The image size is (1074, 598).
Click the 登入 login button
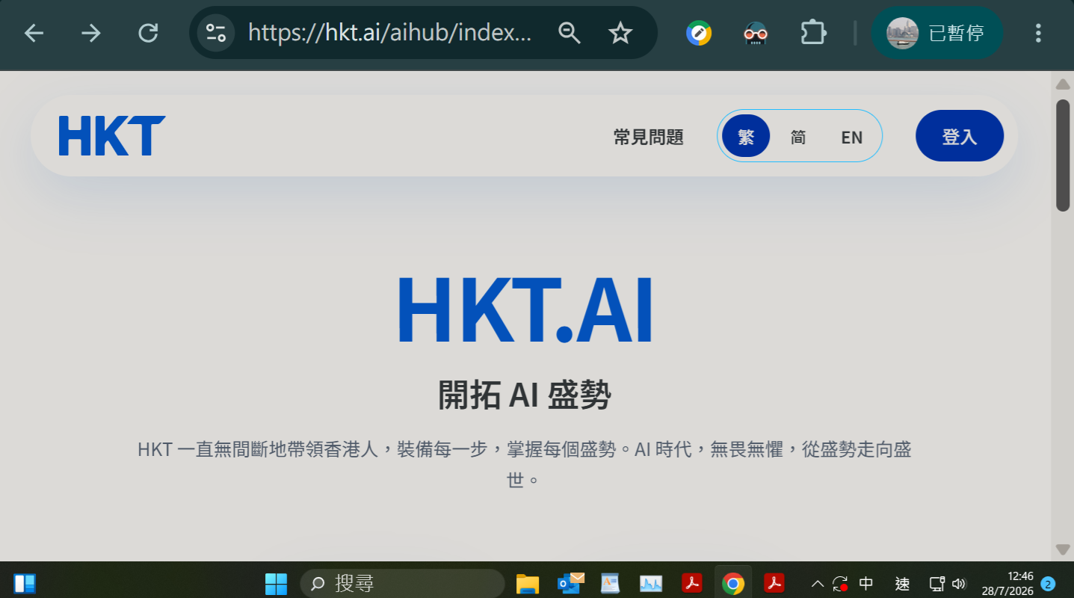point(960,136)
